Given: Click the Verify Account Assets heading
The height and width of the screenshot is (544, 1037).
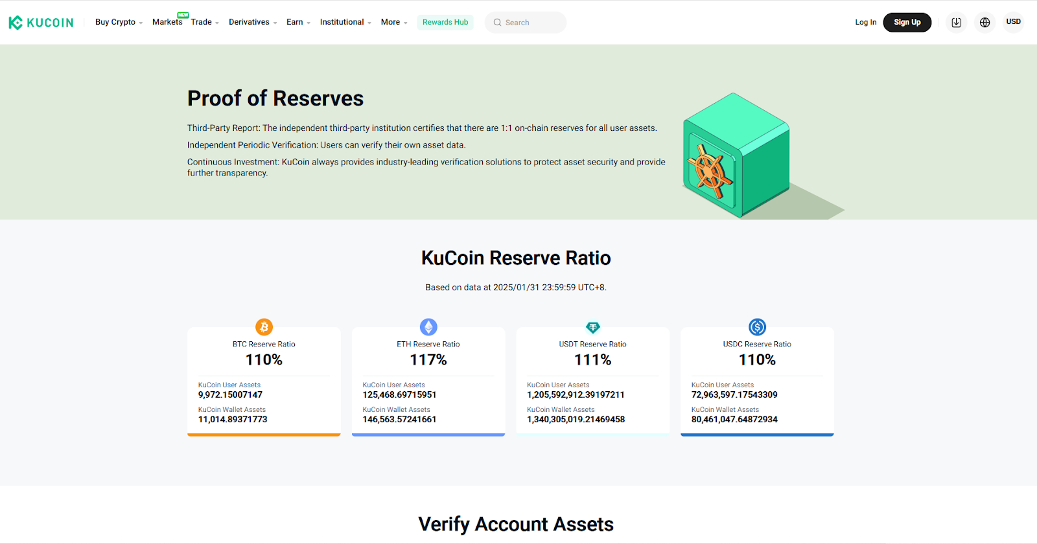Looking at the screenshot, I should click(x=516, y=524).
